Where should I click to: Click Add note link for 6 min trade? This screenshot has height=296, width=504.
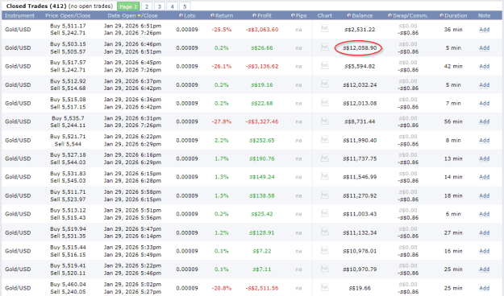pyautogui.click(x=484, y=214)
